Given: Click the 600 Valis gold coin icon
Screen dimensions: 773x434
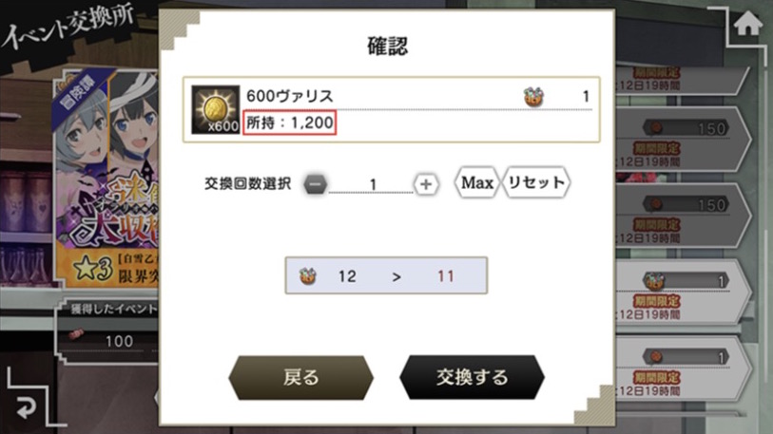Looking at the screenshot, I should tap(216, 109).
